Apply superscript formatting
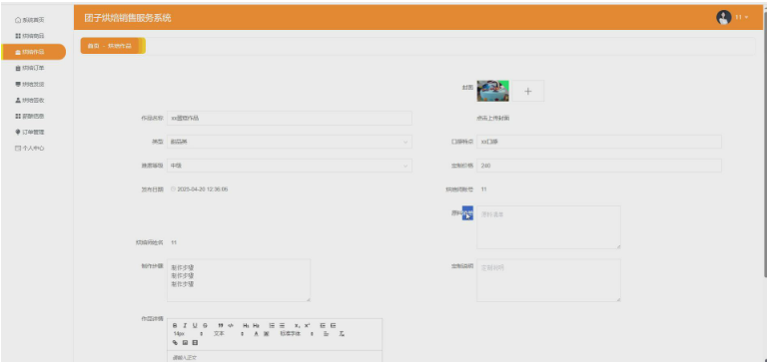Screen dimensions: 767x362 (307, 325)
